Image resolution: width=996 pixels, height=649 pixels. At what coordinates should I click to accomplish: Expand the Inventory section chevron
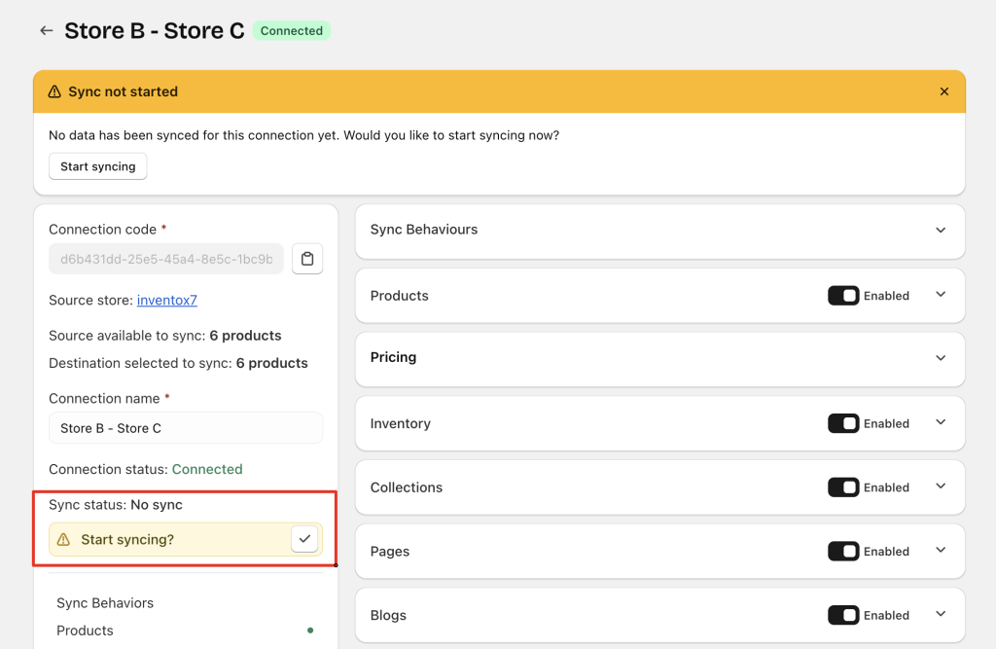[x=940, y=422]
